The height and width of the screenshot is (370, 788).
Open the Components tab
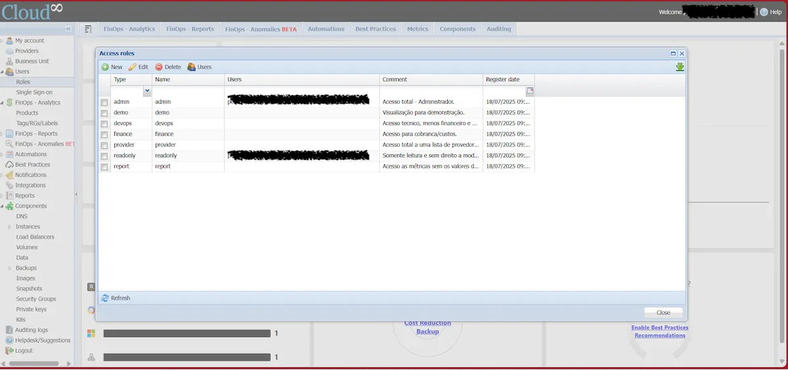point(458,29)
